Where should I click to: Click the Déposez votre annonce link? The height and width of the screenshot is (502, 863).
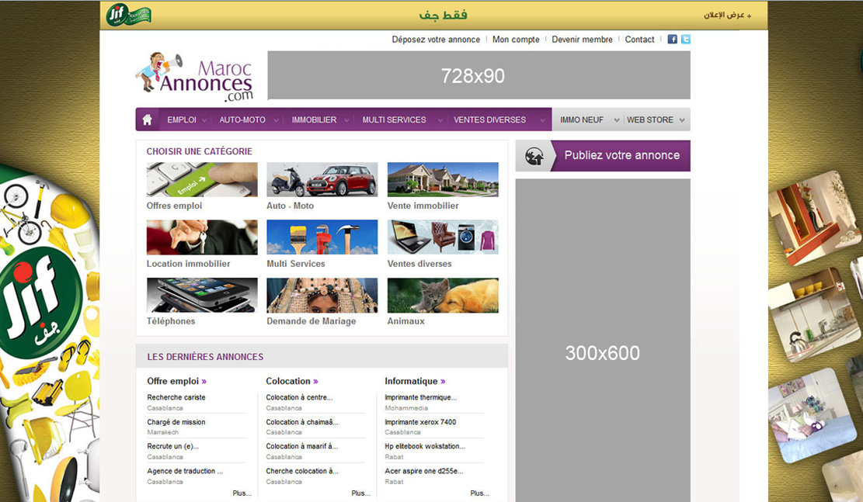(436, 40)
